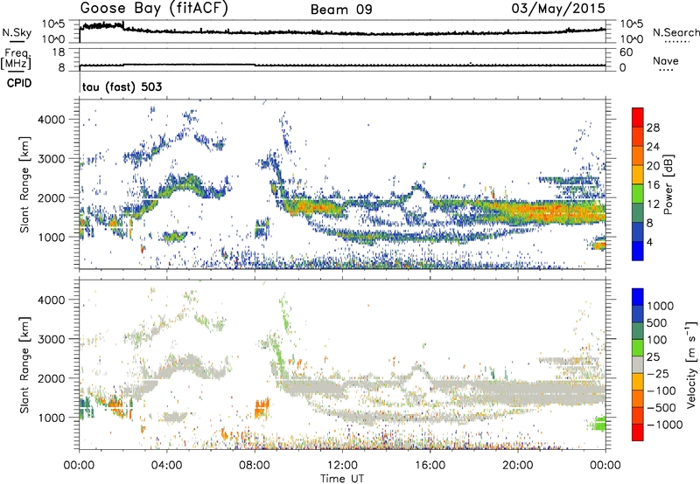The height and width of the screenshot is (484, 700).
Task: Click the noise trace in the top panel
Action: (342, 32)
